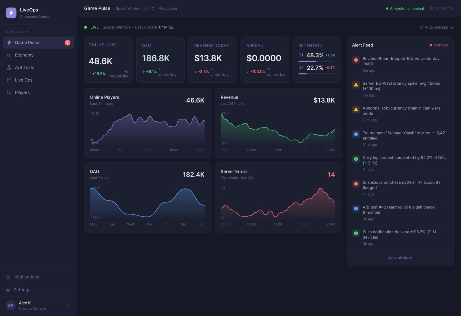The height and width of the screenshot is (316, 461).
Task: Click the Online Players 46.6K chart
Action: (x=147, y=130)
